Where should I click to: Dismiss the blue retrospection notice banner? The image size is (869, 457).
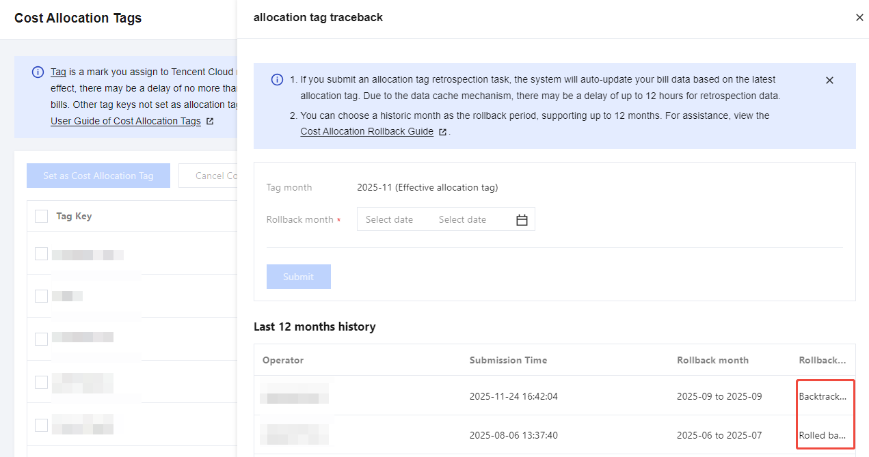(829, 81)
